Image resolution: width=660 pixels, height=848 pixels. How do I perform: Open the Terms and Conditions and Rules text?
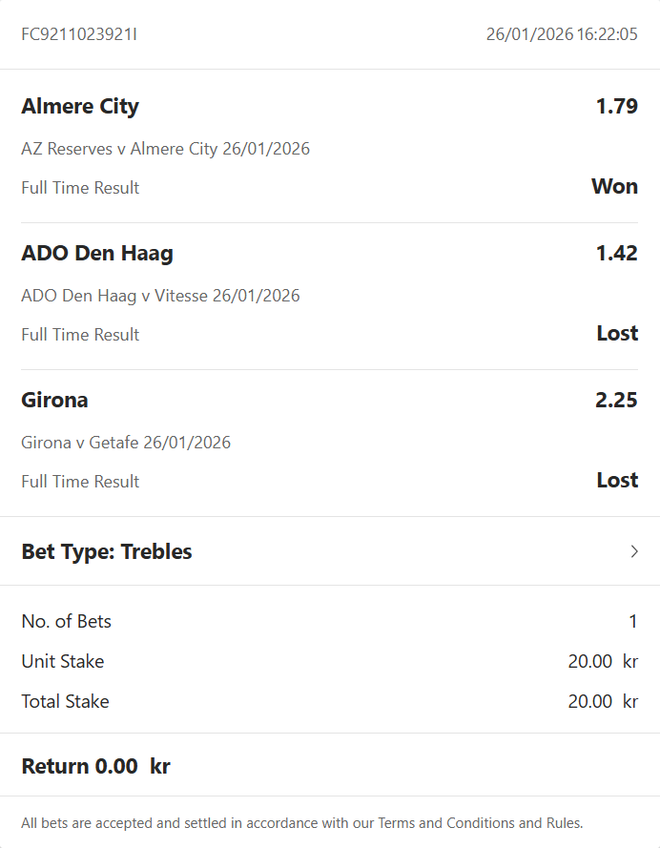tap(480, 822)
